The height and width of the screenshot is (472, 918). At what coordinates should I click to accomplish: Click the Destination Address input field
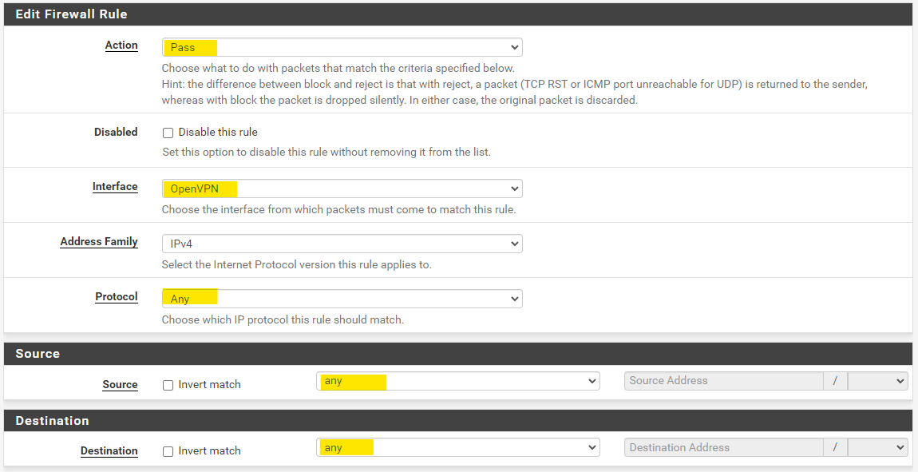click(723, 447)
